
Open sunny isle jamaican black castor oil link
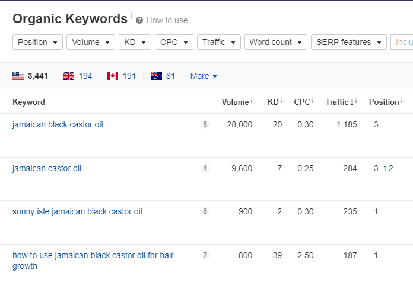[77, 211]
